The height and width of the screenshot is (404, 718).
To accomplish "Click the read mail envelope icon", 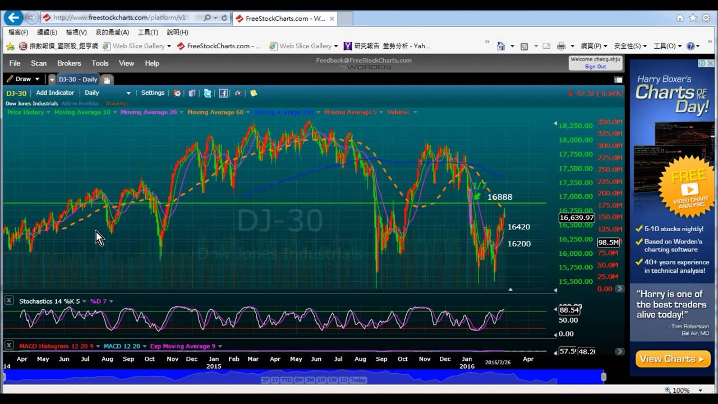I will 546,46.
